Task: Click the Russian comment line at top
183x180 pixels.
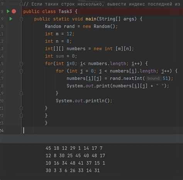Action: (x=102, y=4)
